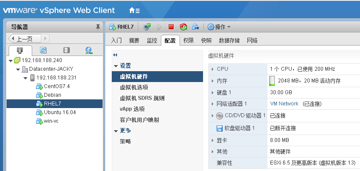Open the vSphere home menu icon
Image resolution: width=360 pixels, height=171 pixels.
tap(134, 10)
